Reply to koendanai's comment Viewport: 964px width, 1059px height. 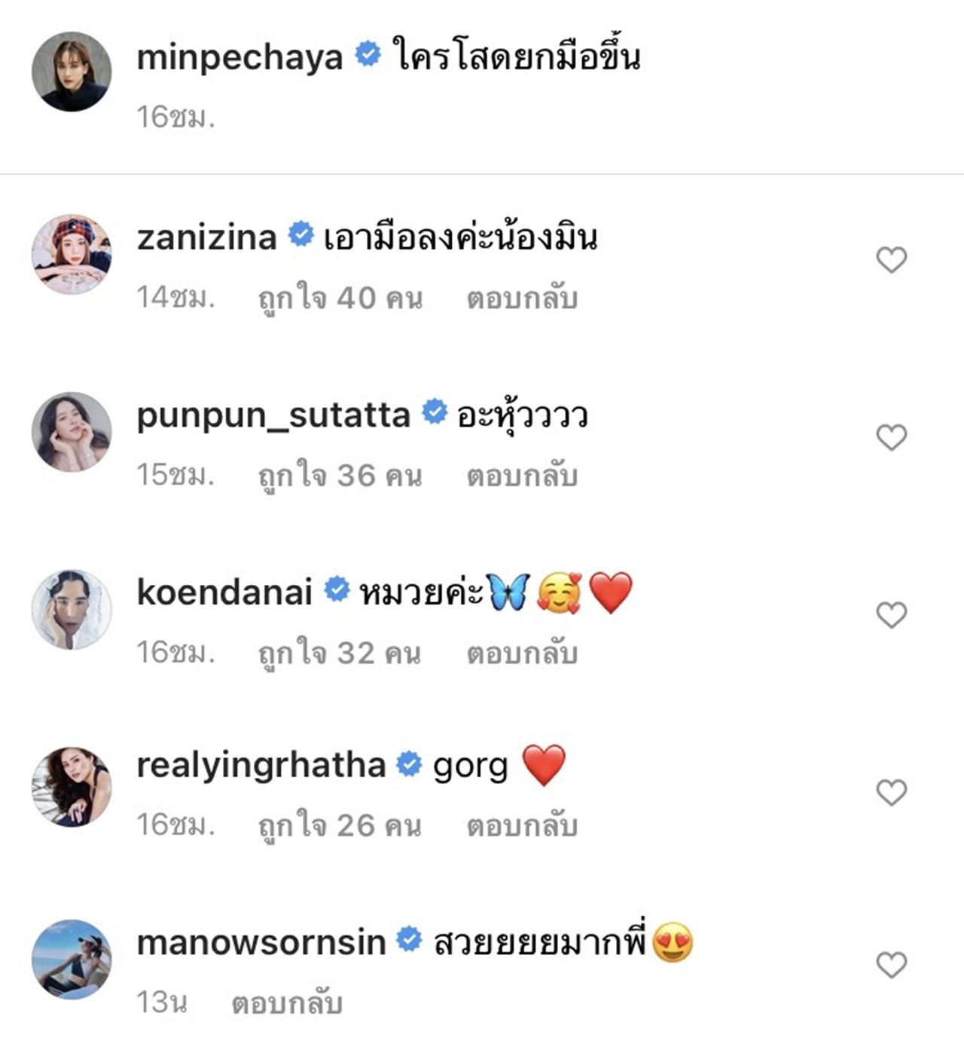tap(522, 653)
